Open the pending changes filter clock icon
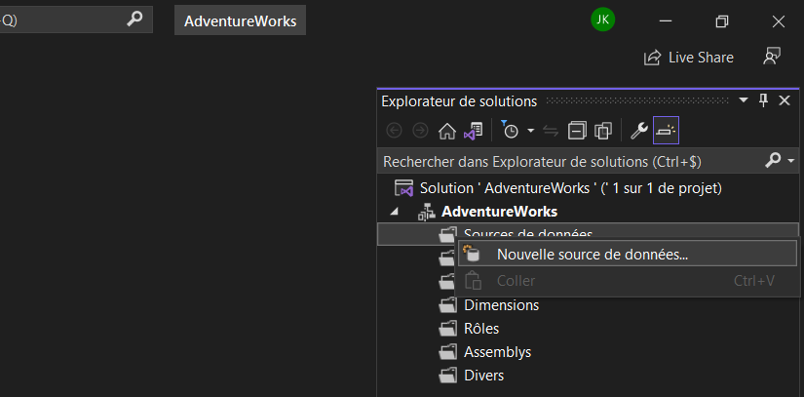Screen dimensions: 804x397 510,131
